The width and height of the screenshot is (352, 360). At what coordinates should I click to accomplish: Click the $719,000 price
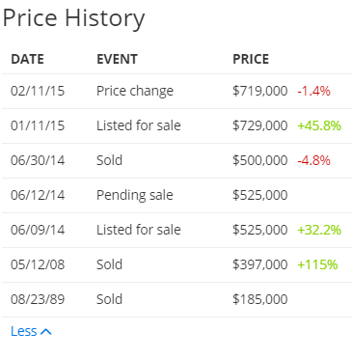[x=260, y=91]
